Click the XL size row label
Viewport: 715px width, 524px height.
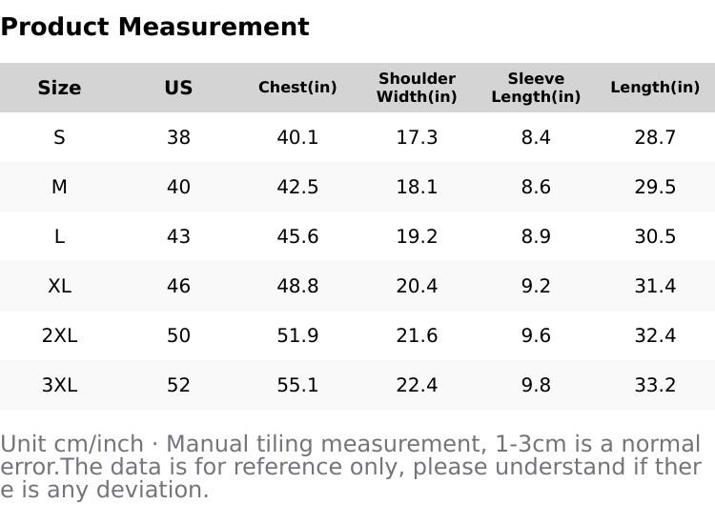pyautogui.click(x=59, y=286)
